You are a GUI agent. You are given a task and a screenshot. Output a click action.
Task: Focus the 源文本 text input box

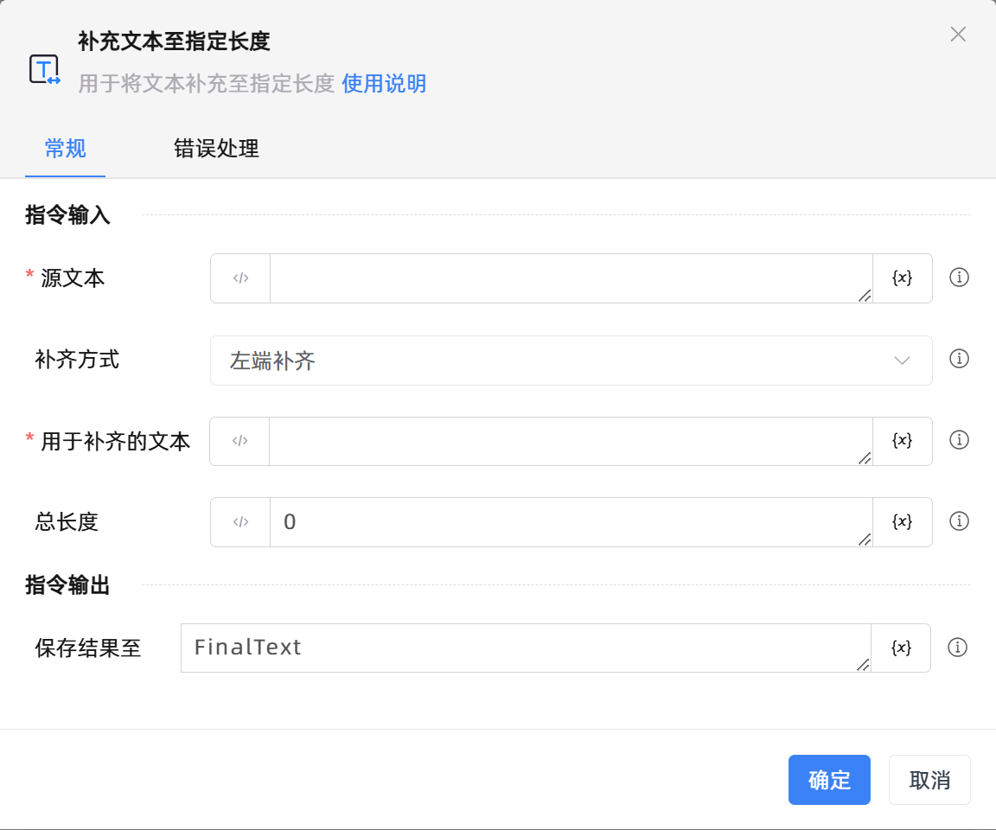(571, 278)
